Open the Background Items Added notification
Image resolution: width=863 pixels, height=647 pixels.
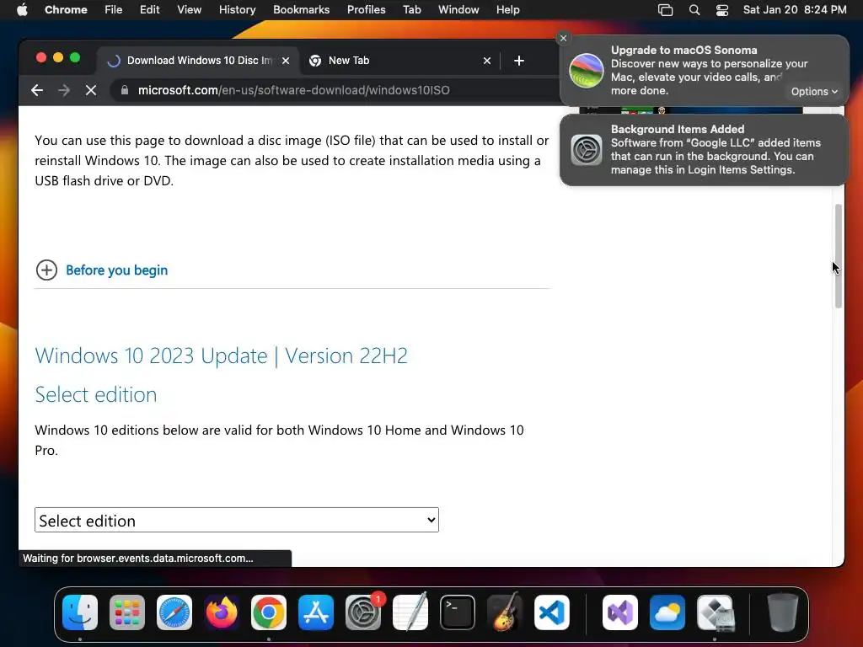point(704,150)
